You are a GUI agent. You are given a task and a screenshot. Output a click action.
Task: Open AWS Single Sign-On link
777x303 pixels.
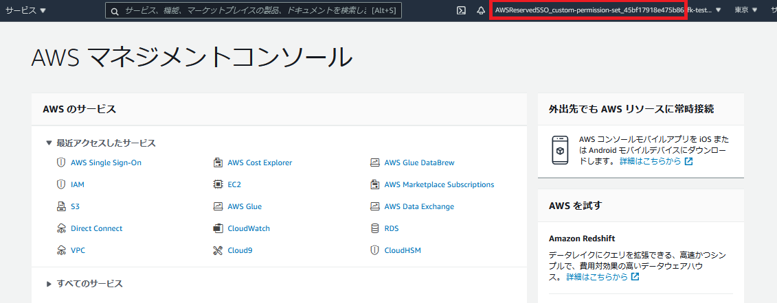coord(106,162)
